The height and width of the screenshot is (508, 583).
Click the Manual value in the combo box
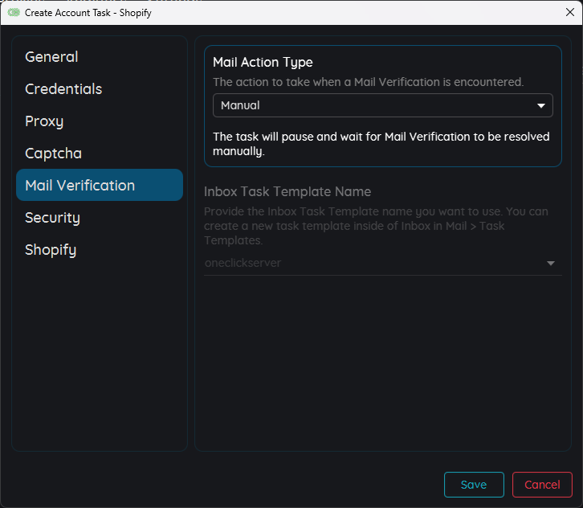point(241,105)
